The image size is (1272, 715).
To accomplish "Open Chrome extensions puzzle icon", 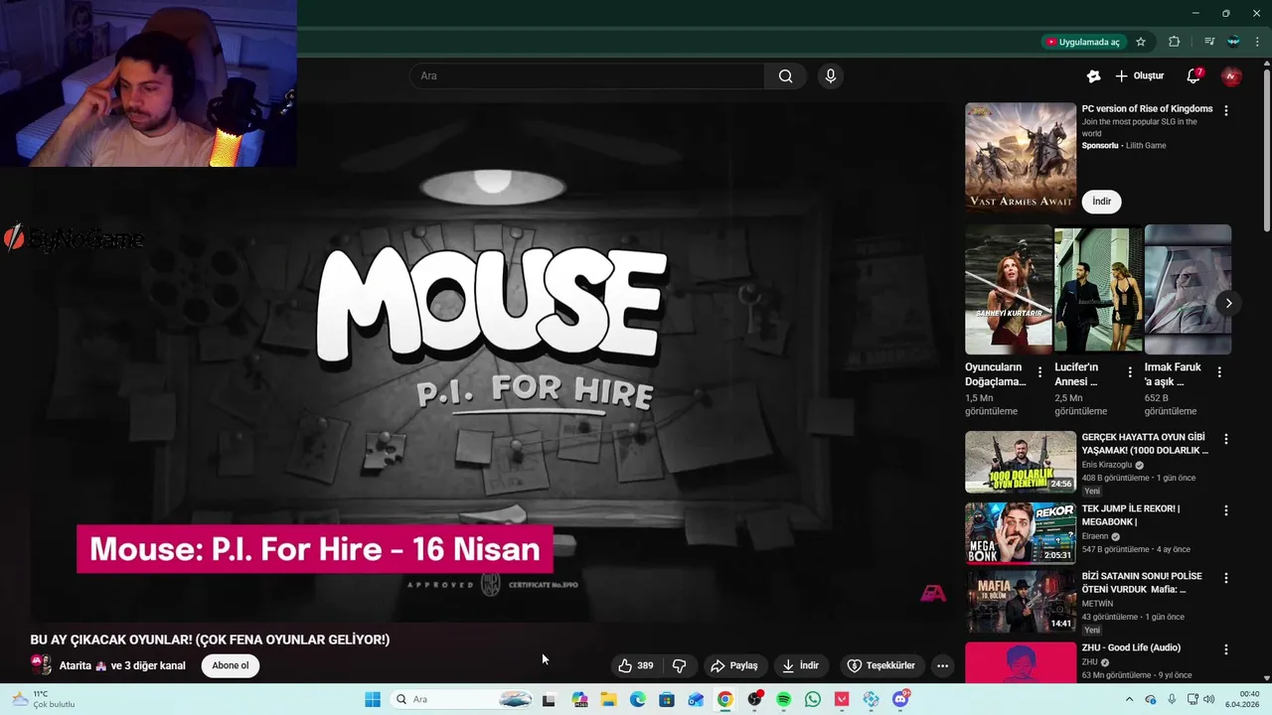I will [x=1174, y=42].
